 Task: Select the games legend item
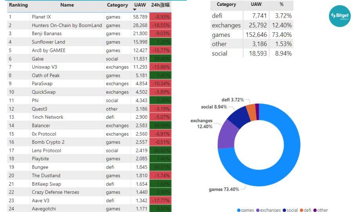[x=246, y=210]
